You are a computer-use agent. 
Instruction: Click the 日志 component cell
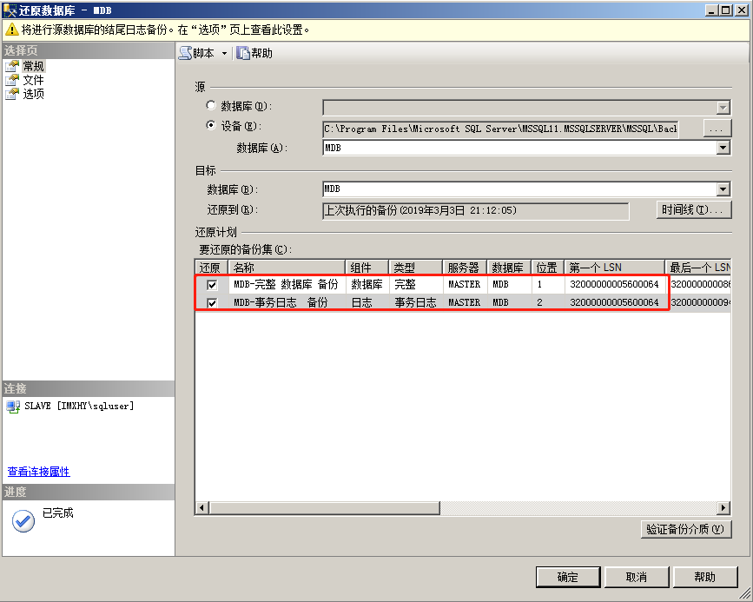367,302
